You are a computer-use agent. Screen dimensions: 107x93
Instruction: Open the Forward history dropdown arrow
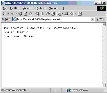16,14
